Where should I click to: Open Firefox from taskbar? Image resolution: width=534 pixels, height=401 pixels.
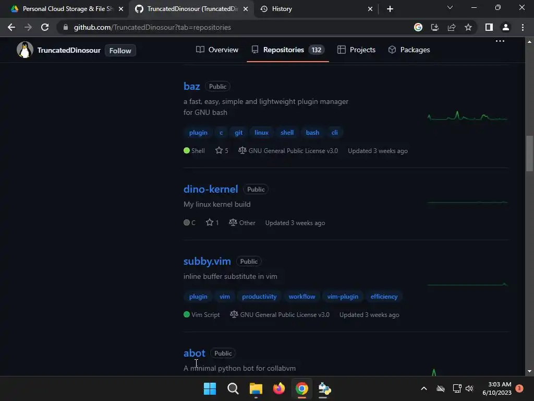(x=279, y=388)
